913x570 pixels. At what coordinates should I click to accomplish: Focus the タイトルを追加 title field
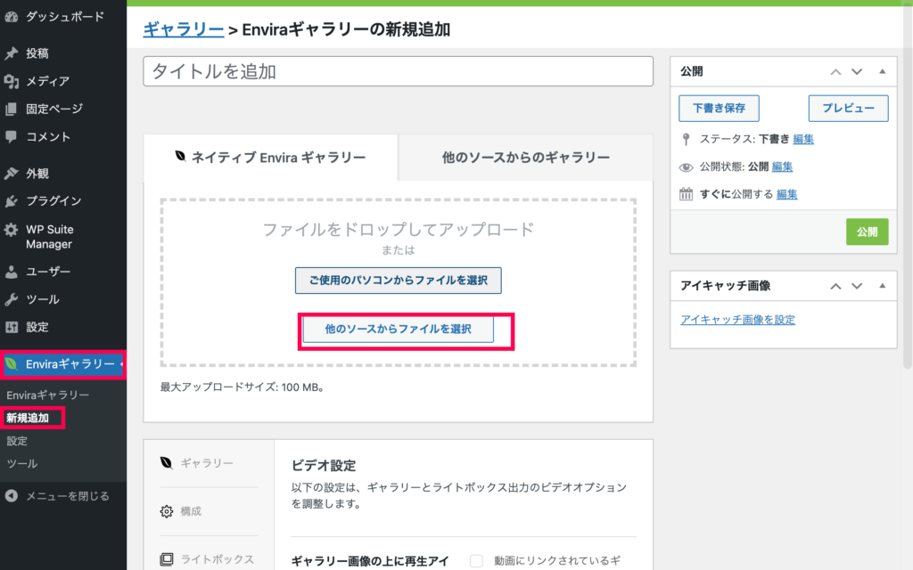pos(399,71)
